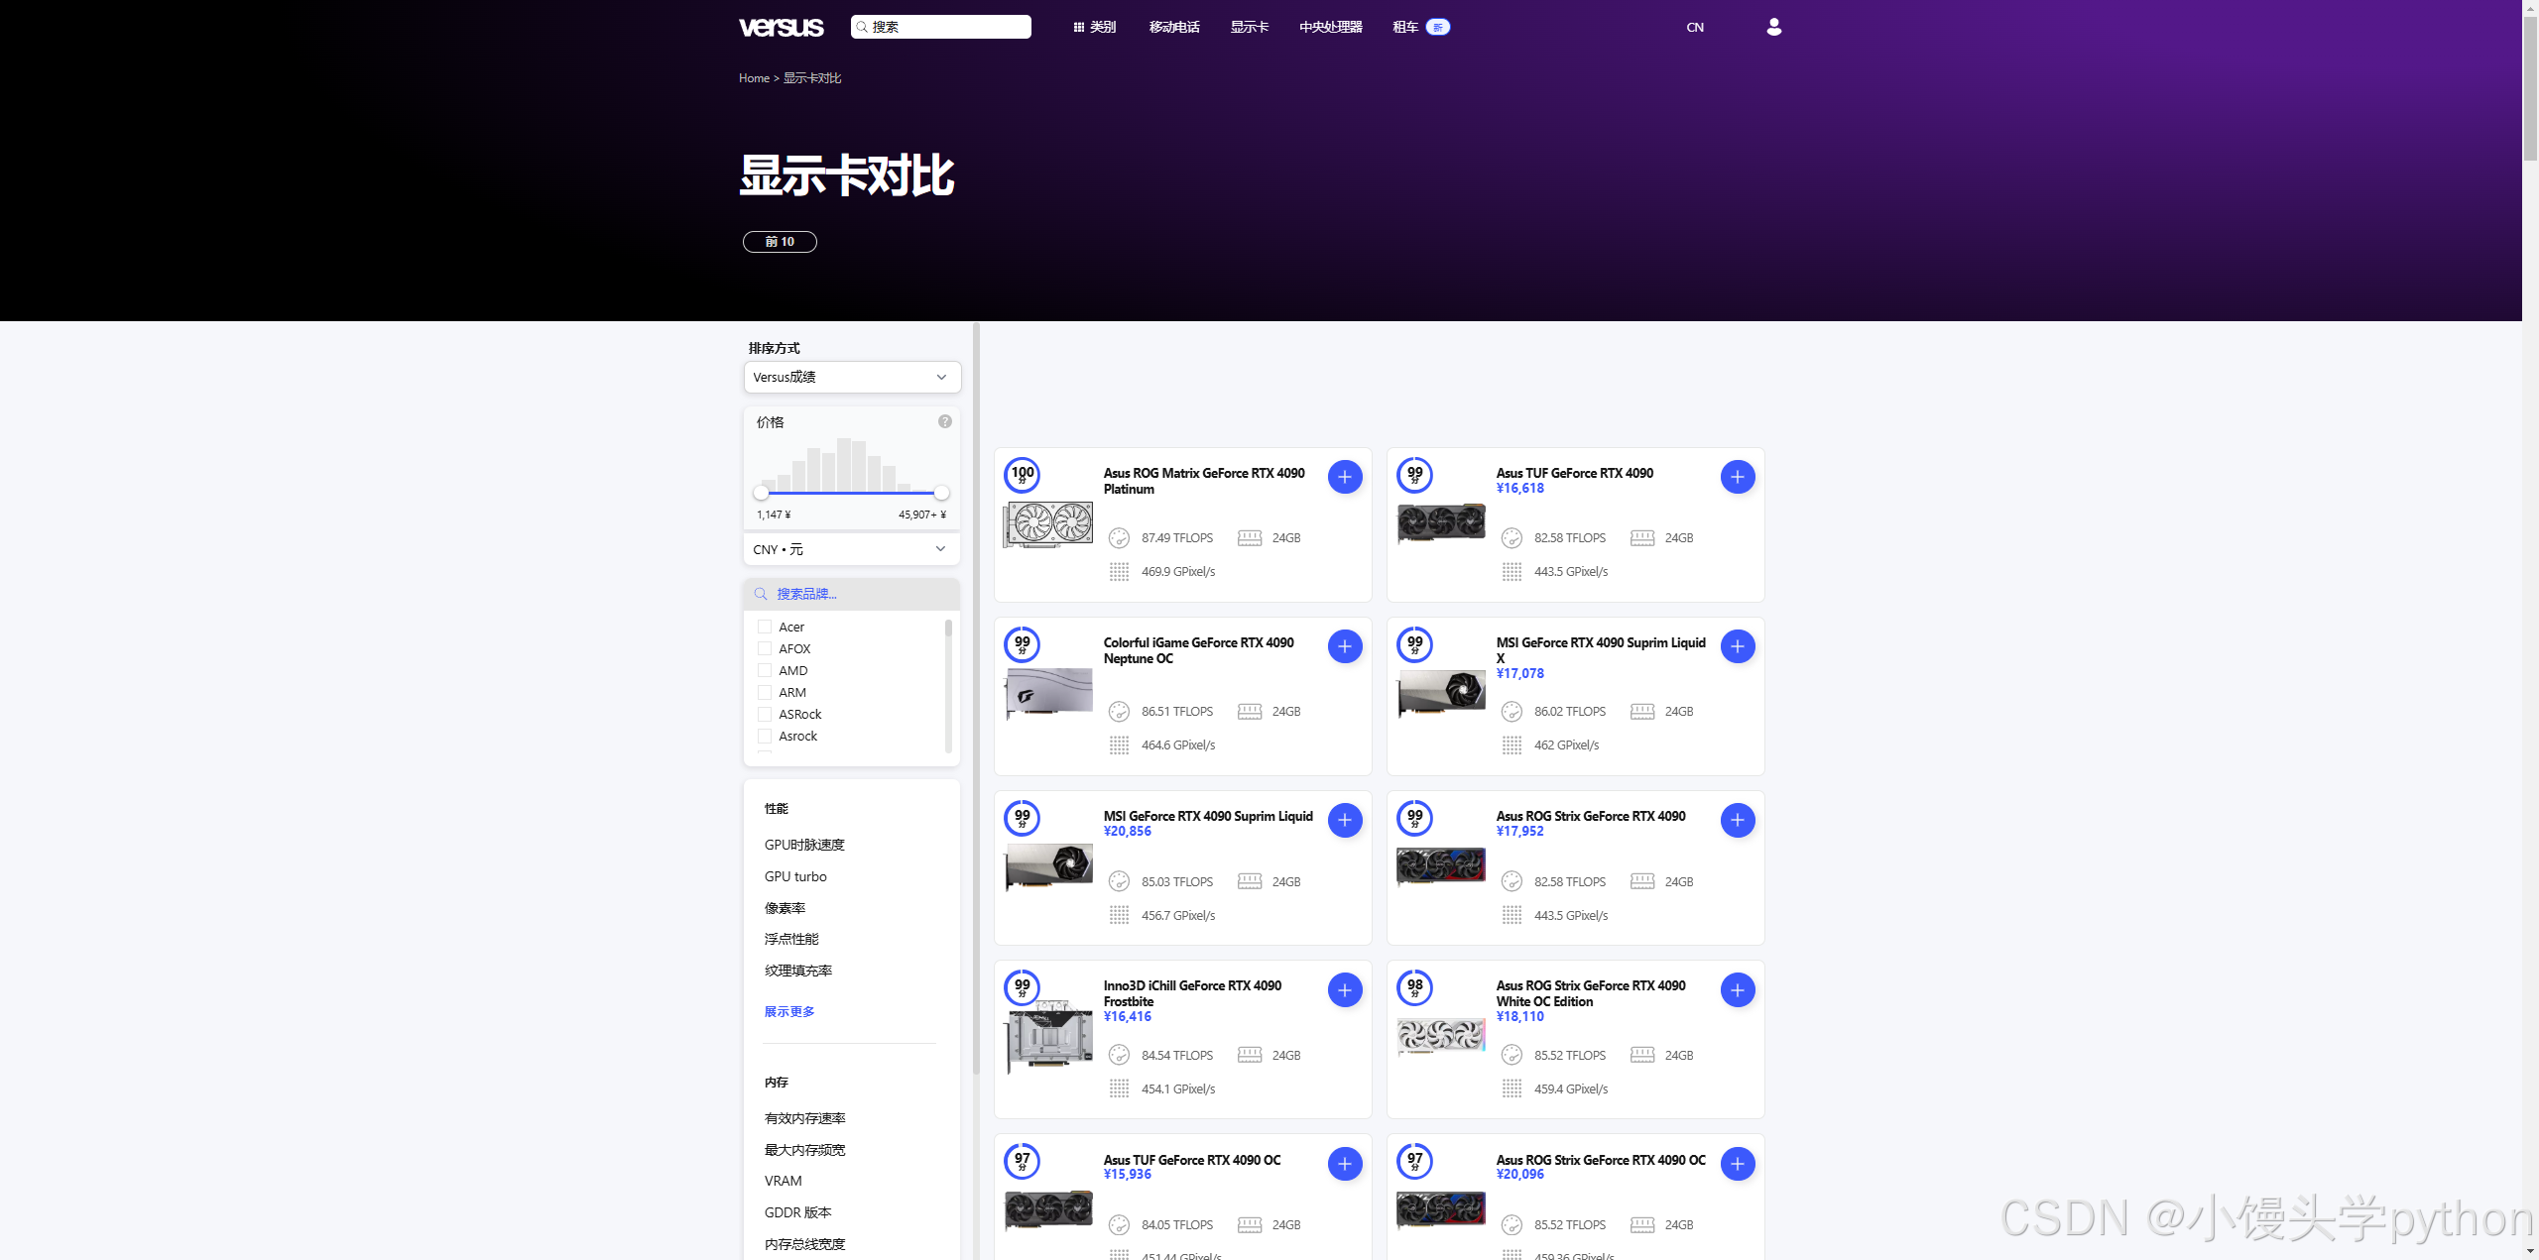
Task: Add Colorful iGame Neptune OC to comparison
Action: (x=1344, y=646)
